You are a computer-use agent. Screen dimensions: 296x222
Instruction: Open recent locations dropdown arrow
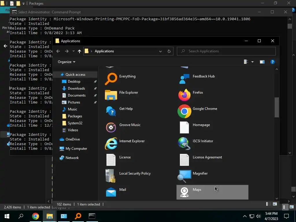pos(73,51)
